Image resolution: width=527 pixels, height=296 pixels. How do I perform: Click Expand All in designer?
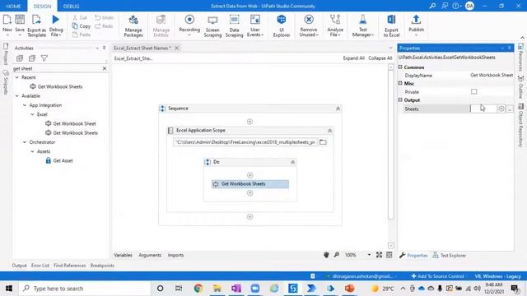[x=353, y=58]
